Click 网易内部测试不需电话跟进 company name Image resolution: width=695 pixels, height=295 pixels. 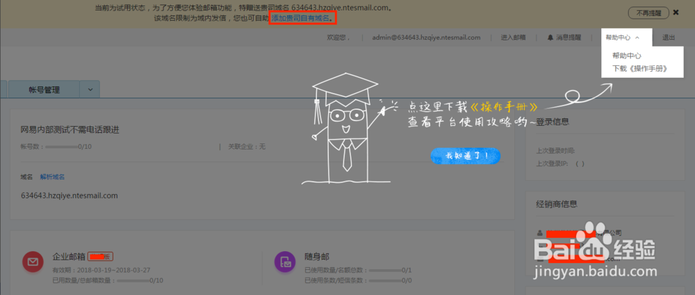(70, 130)
